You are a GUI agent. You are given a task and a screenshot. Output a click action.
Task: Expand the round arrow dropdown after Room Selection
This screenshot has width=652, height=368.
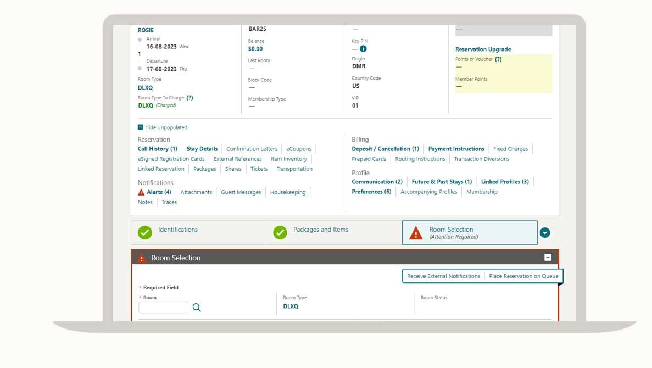coord(545,233)
